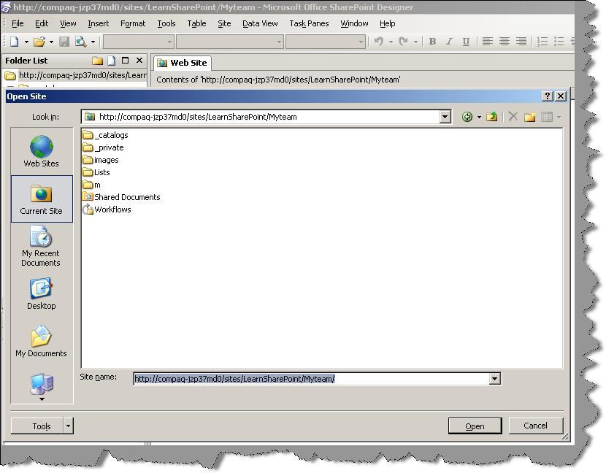Open the File menu
606x473 pixels.
[x=18, y=23]
